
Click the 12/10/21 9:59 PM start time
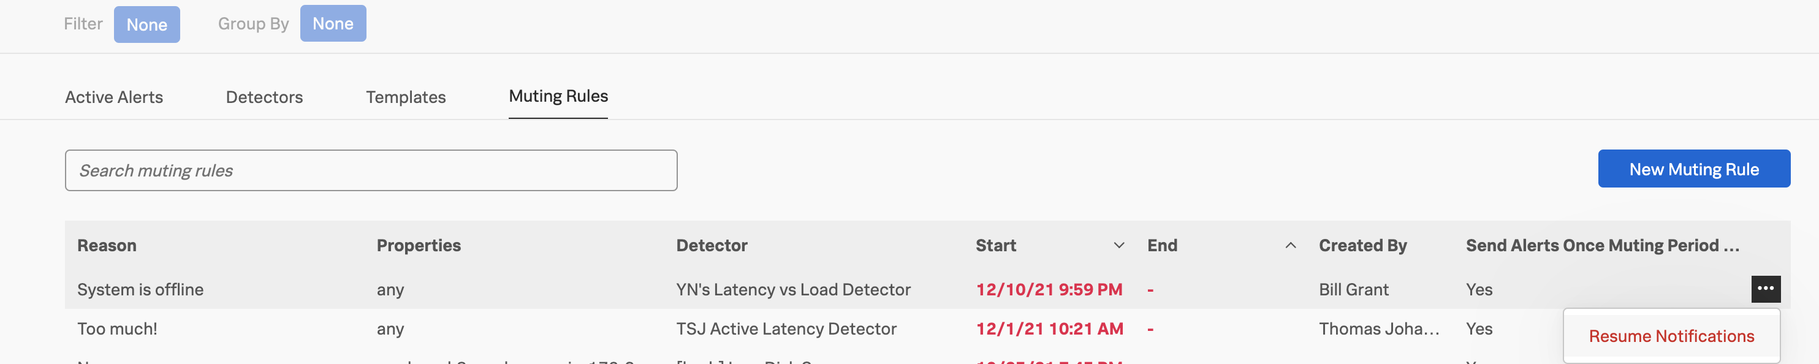tap(1049, 290)
